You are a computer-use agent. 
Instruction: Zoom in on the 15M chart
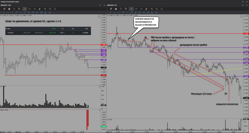(x=45, y=9)
